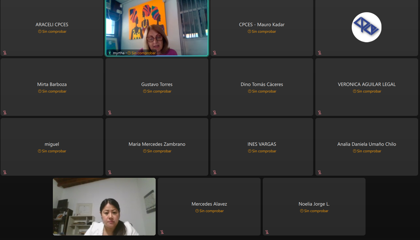Click verification icon in myrtha's name bar
Image resolution: width=420 pixels, height=240 pixels.
click(x=129, y=53)
